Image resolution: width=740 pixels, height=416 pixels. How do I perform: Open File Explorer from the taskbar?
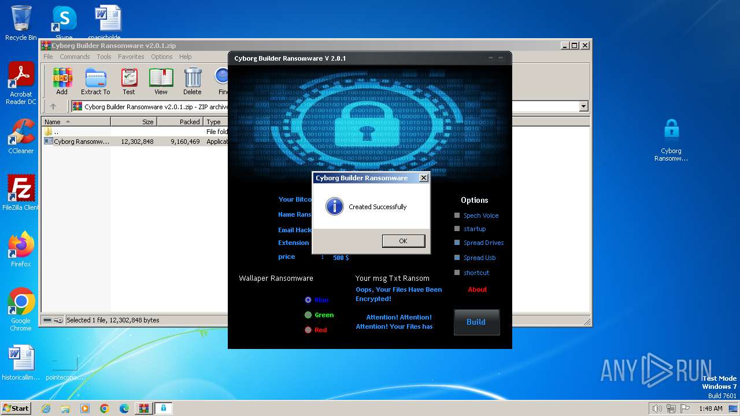pyautogui.click(x=65, y=408)
